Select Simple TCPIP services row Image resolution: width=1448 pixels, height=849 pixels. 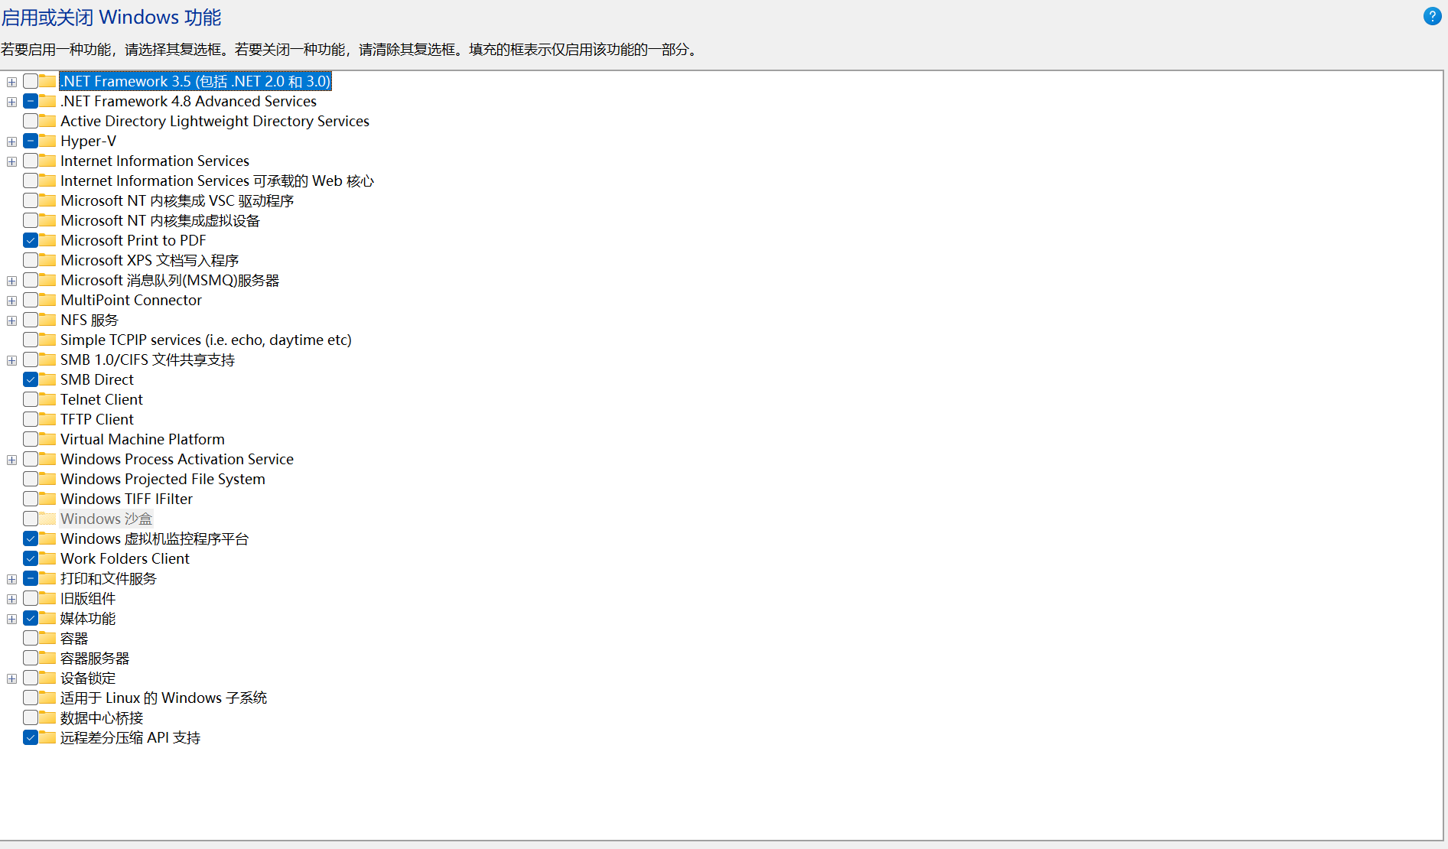click(x=206, y=340)
